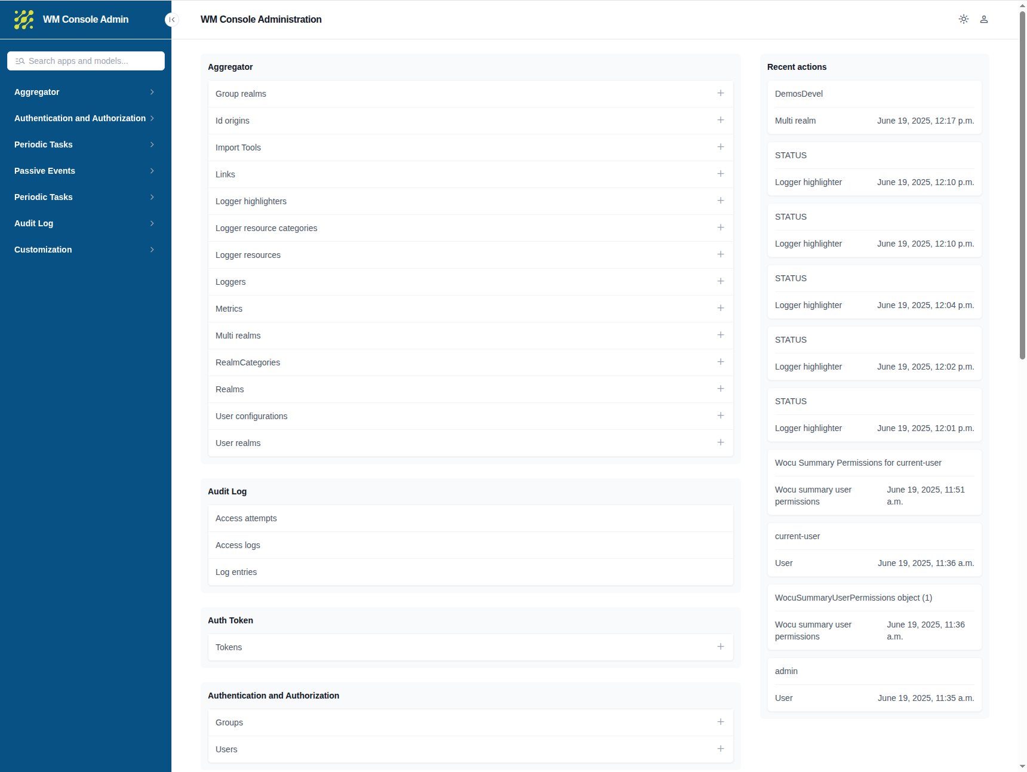This screenshot has height=772, width=1027.
Task: Expand the Aggregator sidebar section
Action: (85, 92)
